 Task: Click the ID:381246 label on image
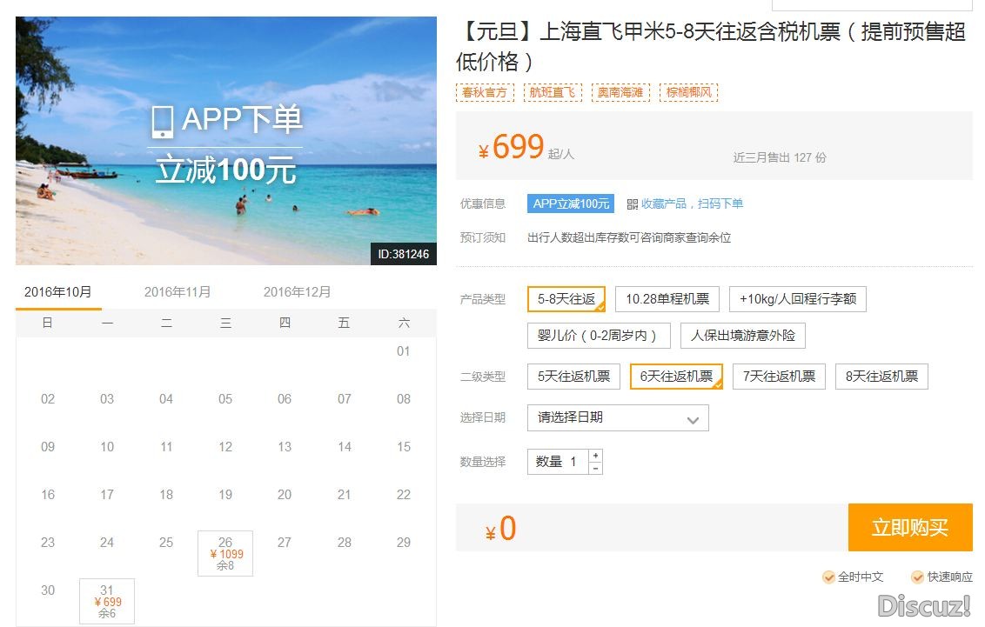403,254
